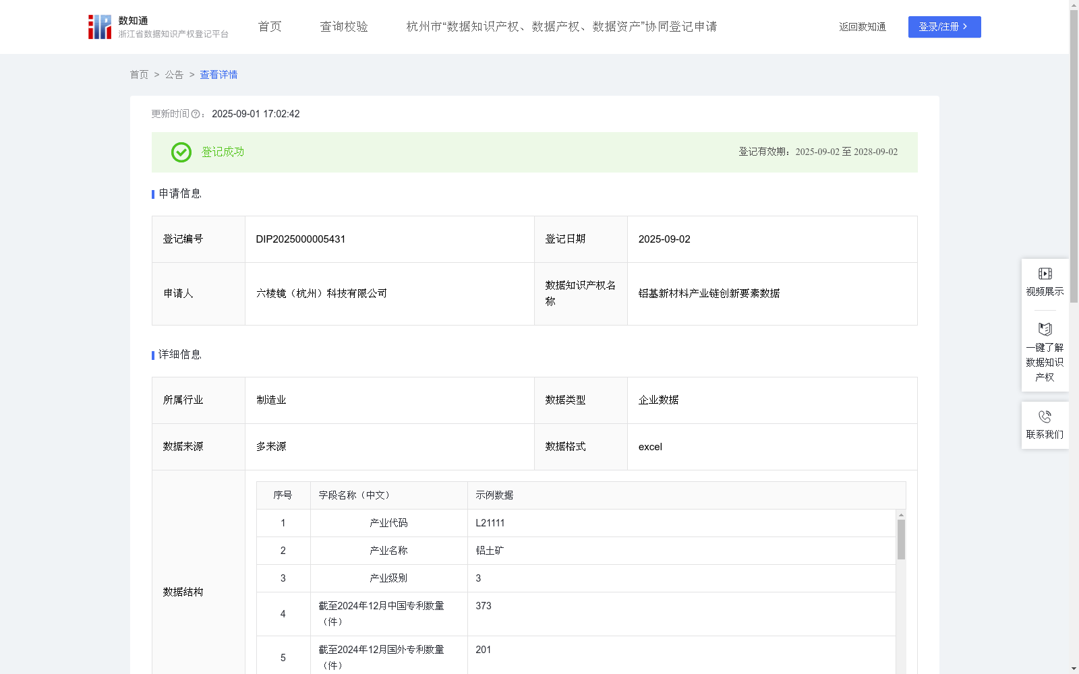Click the 产业名称 field row
Viewport: 1079px width, 674px height.
pos(388,551)
